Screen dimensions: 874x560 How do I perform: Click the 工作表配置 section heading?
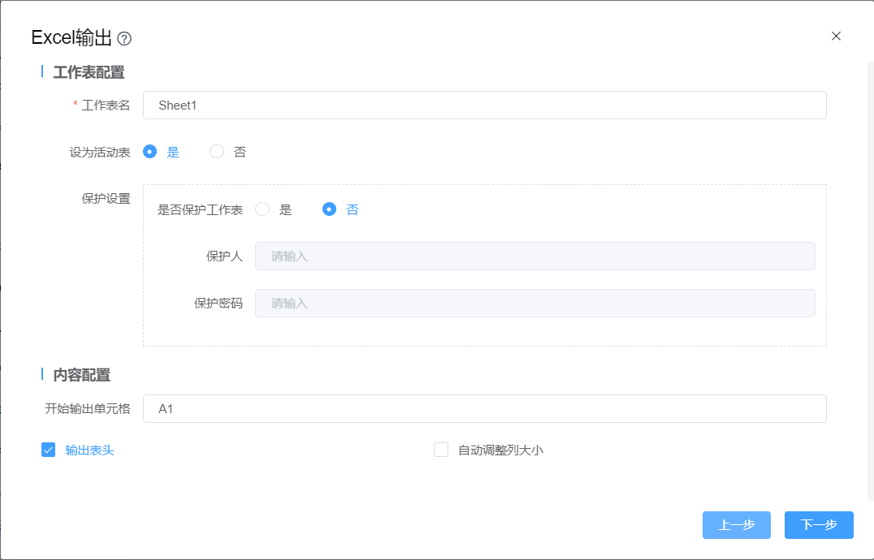pos(89,72)
